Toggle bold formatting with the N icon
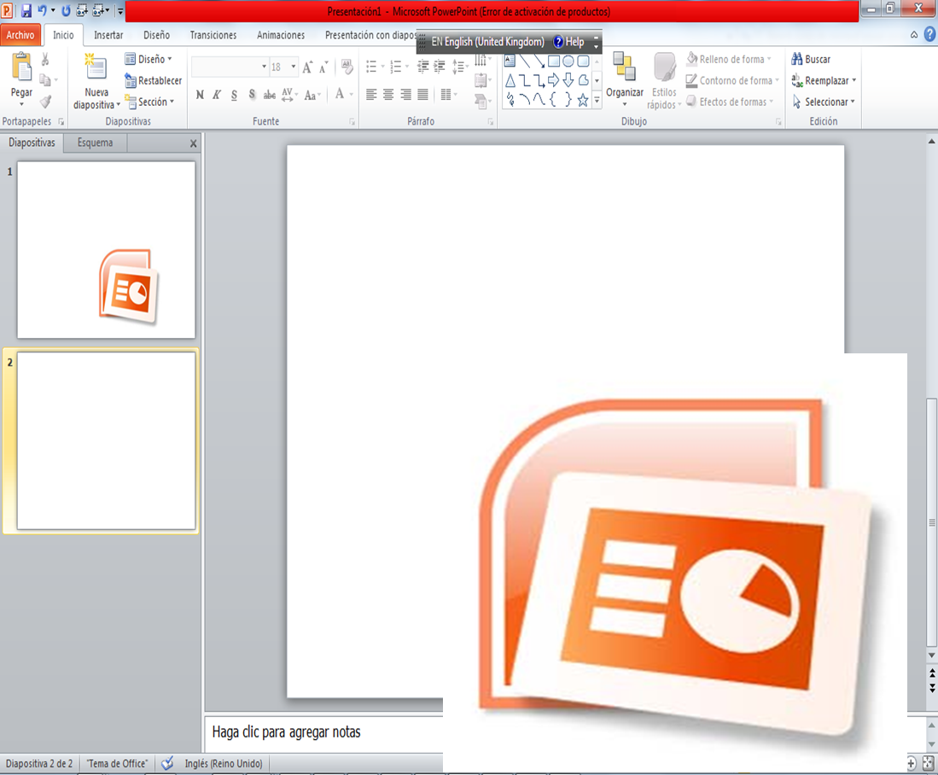The height and width of the screenshot is (775, 938). (200, 95)
